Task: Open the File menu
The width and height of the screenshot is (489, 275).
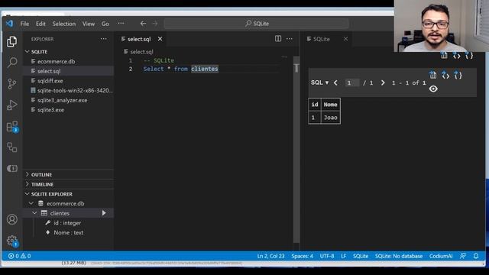Action: [x=24, y=24]
